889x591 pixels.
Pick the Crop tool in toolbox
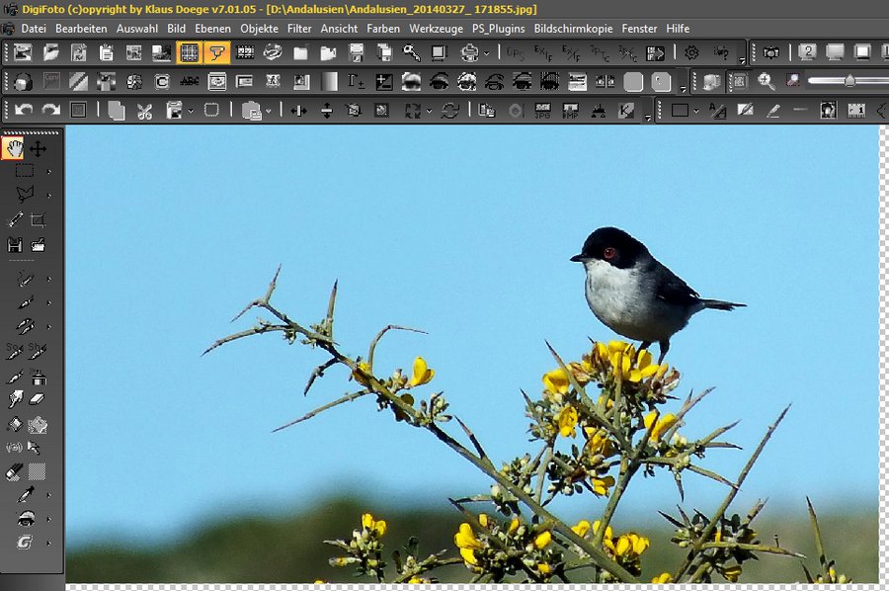tap(39, 220)
